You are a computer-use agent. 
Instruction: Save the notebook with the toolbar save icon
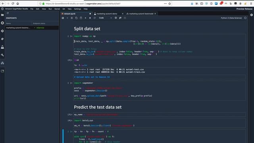[x=63, y=18]
